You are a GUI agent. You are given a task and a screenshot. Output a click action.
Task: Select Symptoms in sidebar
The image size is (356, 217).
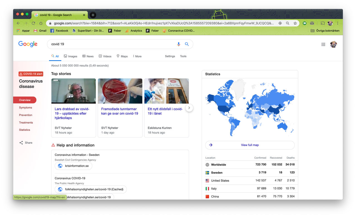point(26,108)
